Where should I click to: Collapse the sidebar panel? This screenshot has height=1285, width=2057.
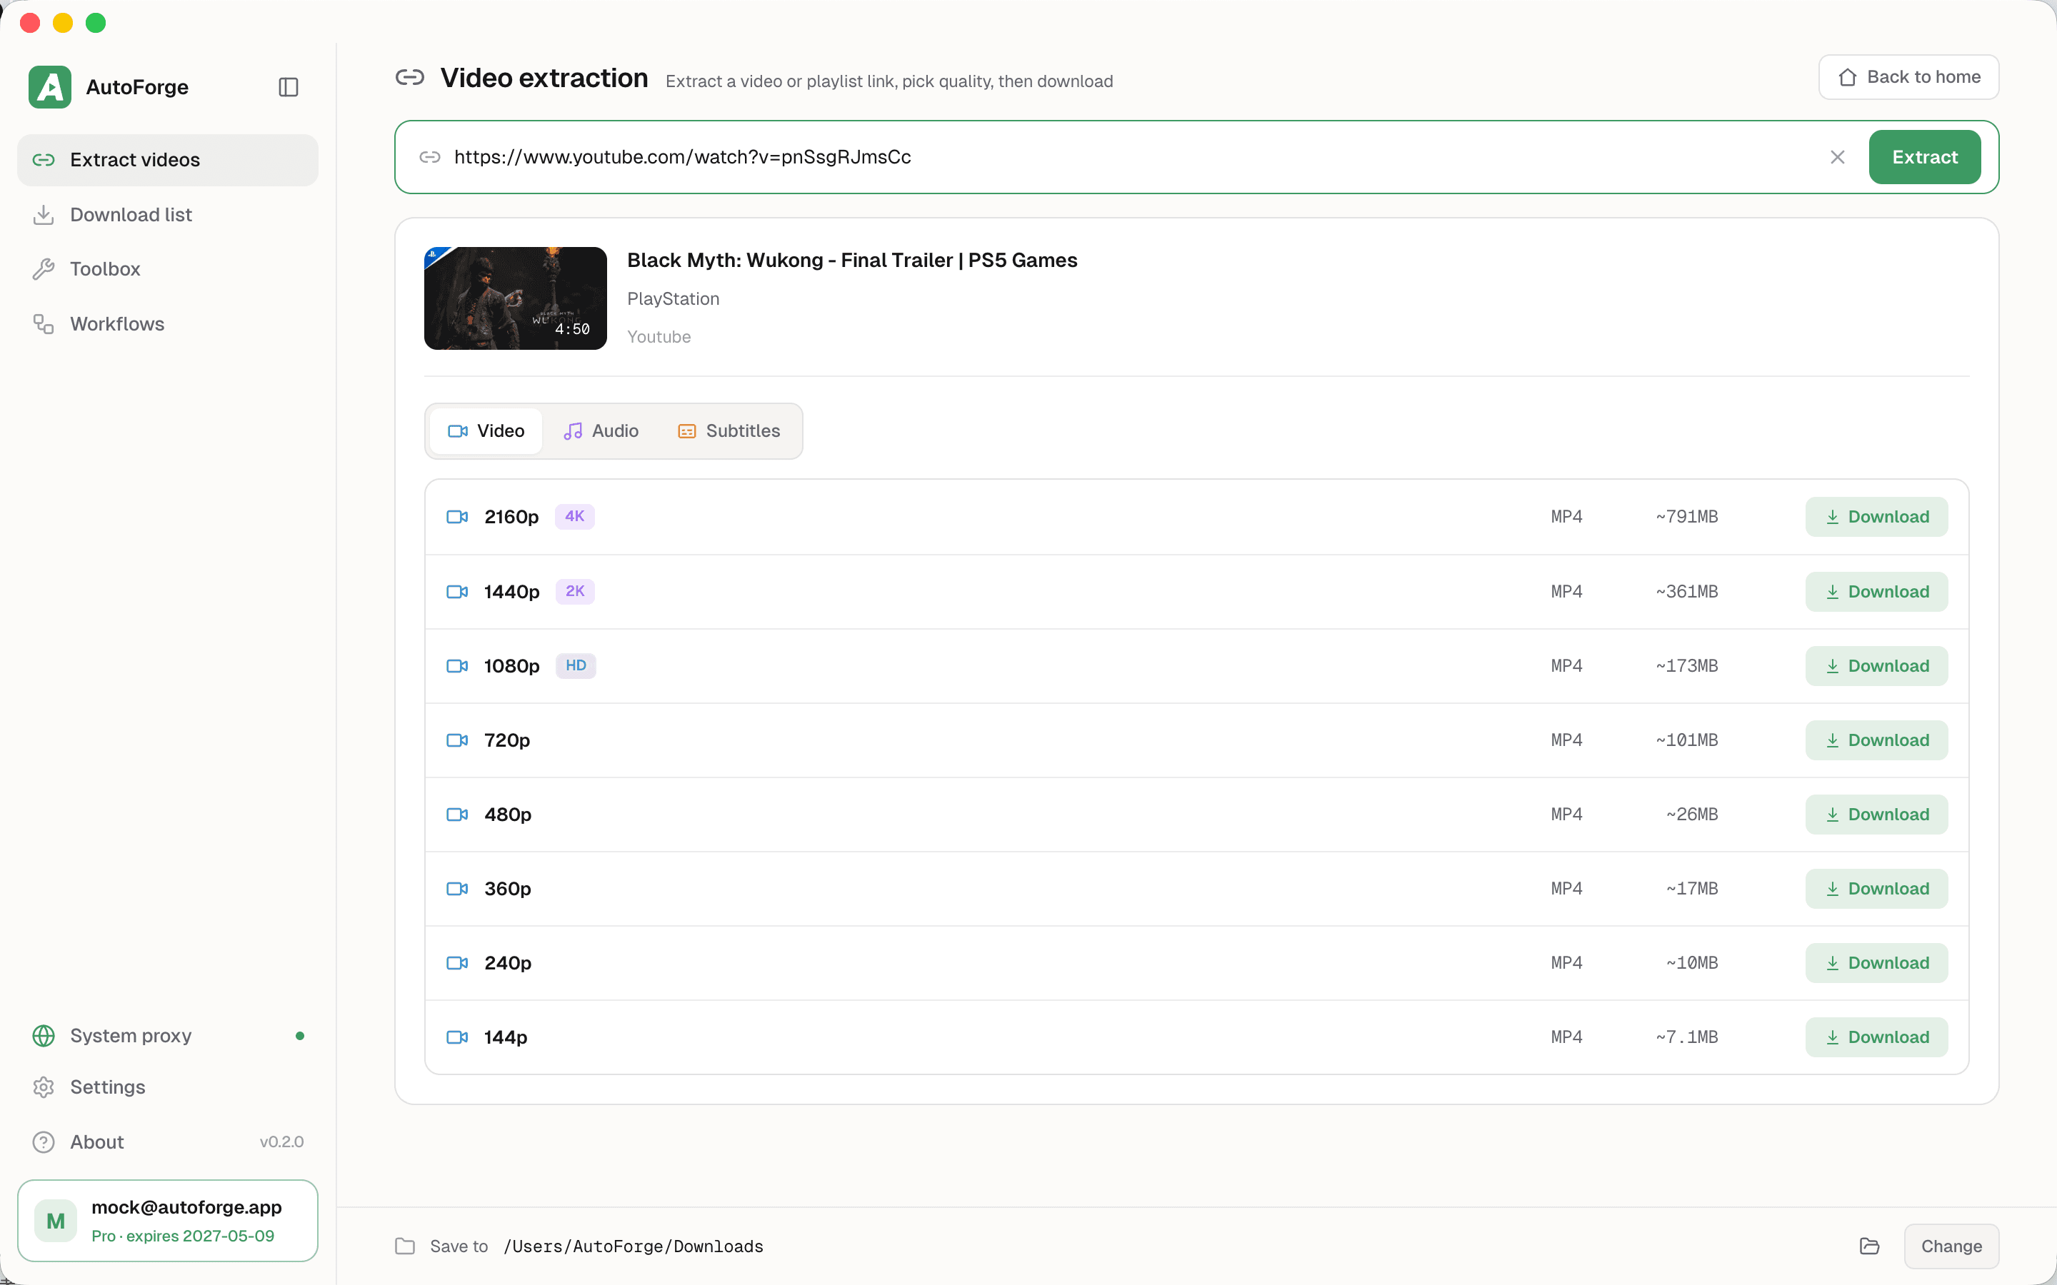pos(288,86)
